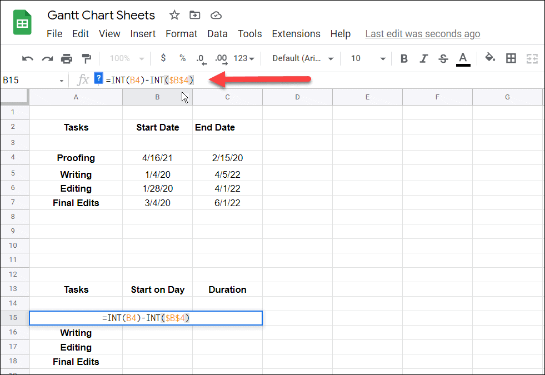545x375 pixels.
Task: Open the fill color bucket
Action: [490, 58]
